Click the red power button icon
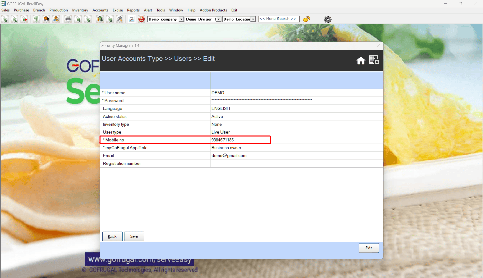The image size is (483, 278). (141, 19)
